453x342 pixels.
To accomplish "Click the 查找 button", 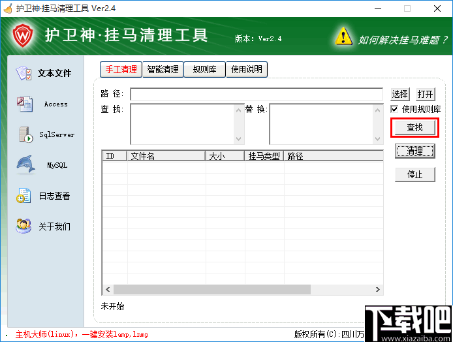I will tap(415, 127).
